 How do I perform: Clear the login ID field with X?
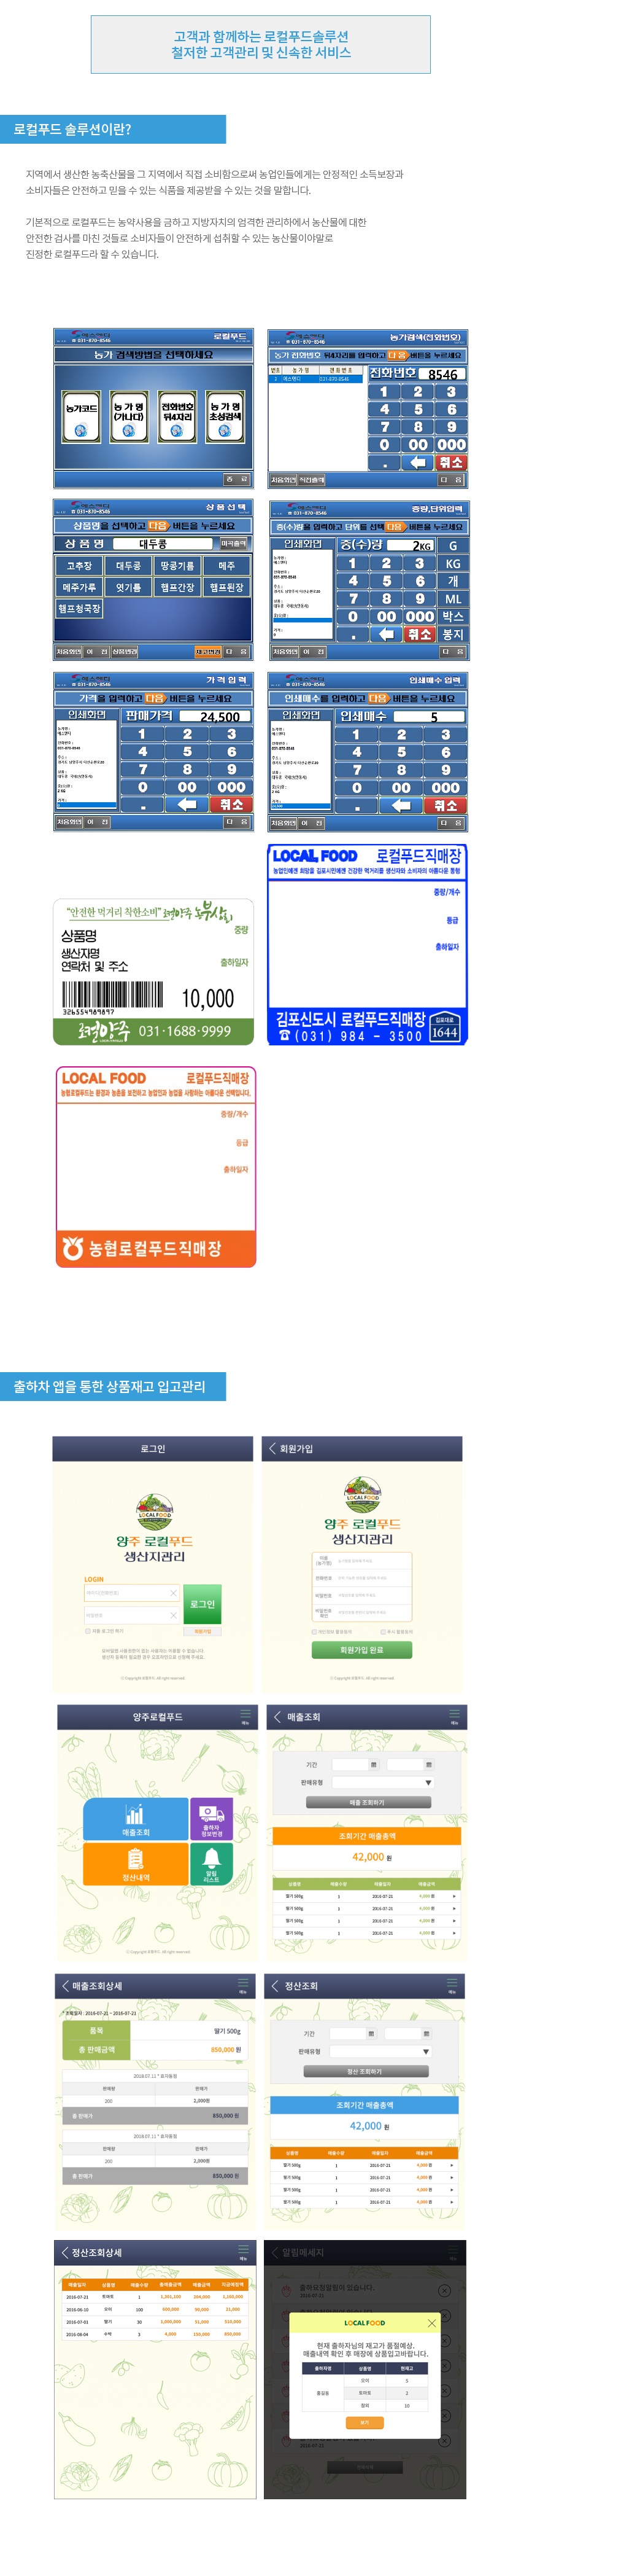(x=172, y=1593)
